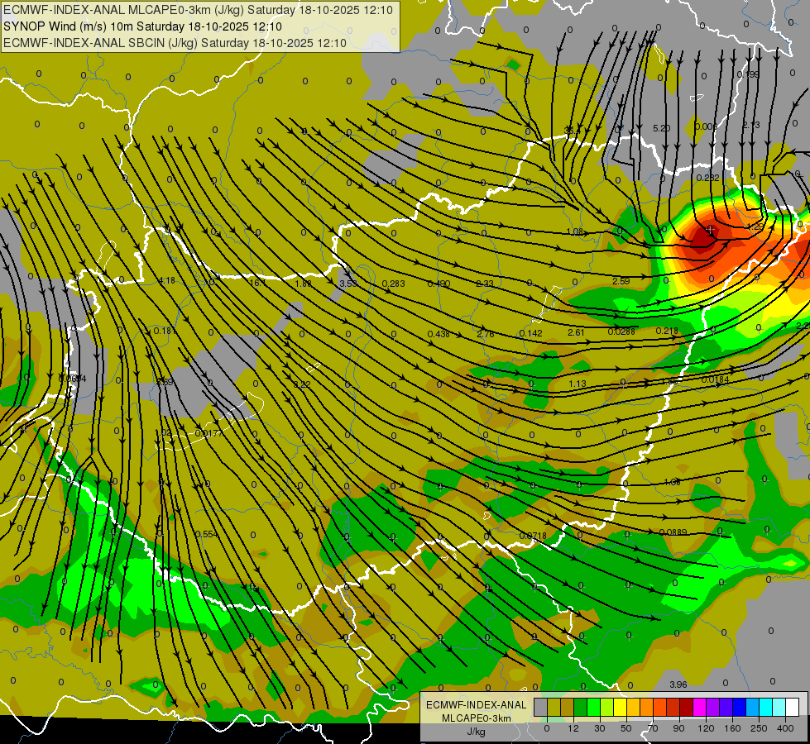Click the SBCIN title line

click(x=175, y=43)
